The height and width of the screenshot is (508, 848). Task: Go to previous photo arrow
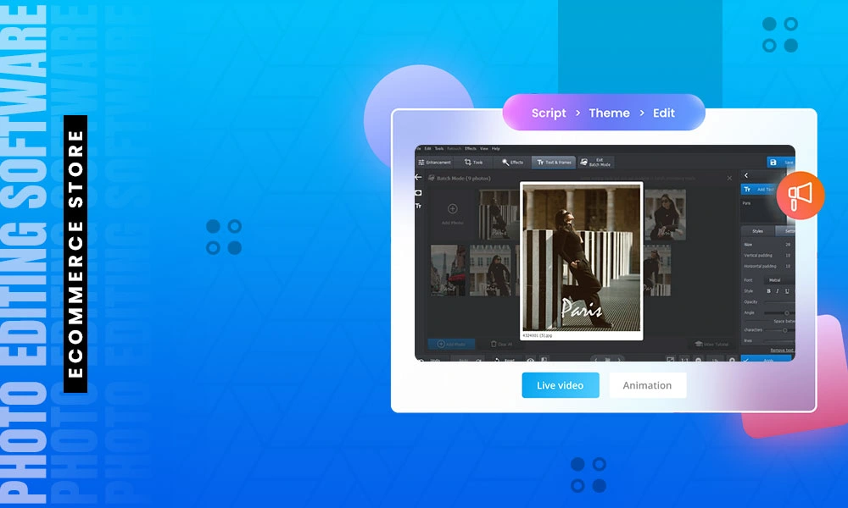click(x=596, y=359)
